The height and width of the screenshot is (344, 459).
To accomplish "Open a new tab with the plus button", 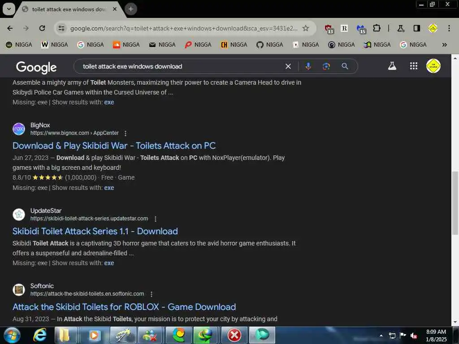I will coord(131,9).
